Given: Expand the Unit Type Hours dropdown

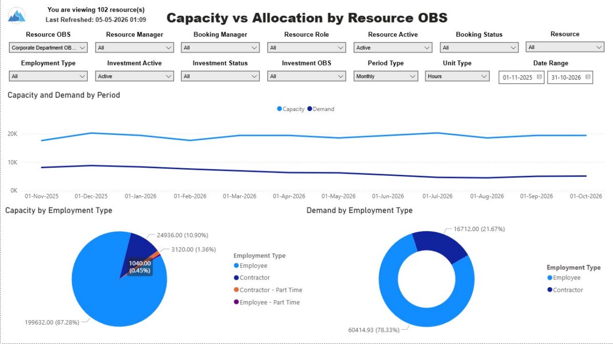Looking at the screenshot, I should click(x=458, y=76).
